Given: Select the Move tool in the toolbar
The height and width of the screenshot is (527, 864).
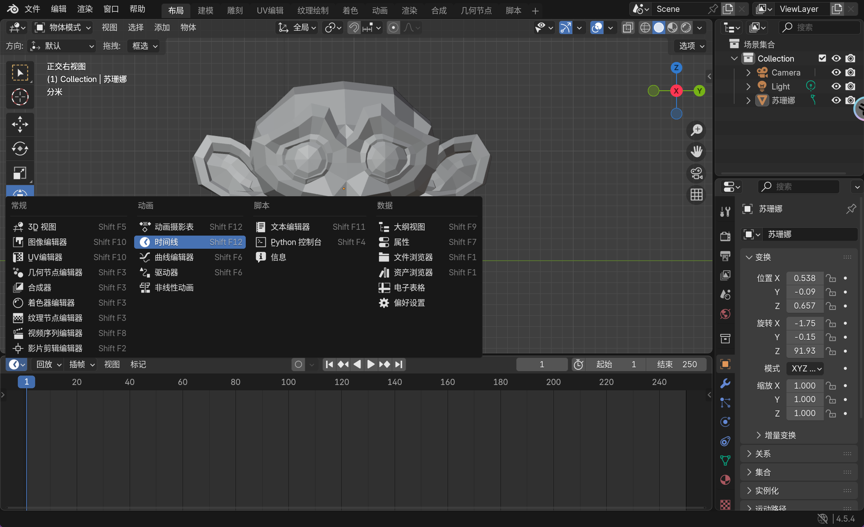Looking at the screenshot, I should tap(20, 124).
